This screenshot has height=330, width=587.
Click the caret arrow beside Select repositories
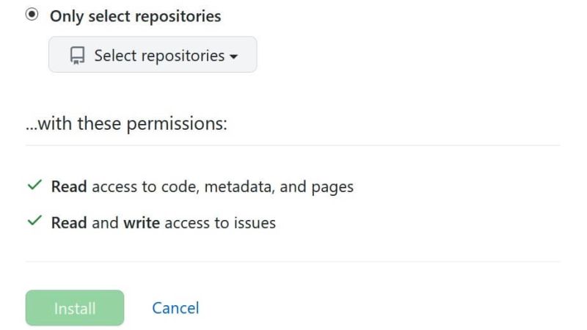point(234,56)
